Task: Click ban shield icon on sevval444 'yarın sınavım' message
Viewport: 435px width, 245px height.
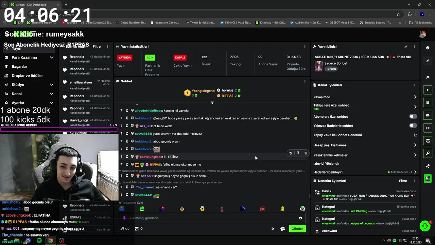Action: 132,134
